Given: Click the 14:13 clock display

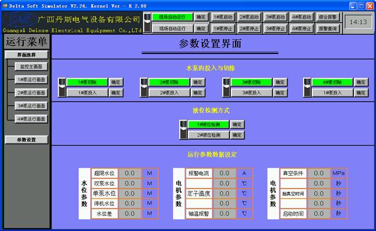Looking at the screenshot, I should [x=358, y=22].
